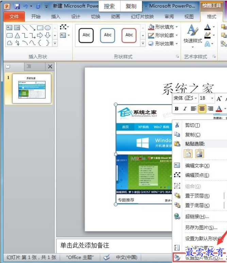Switch to the View (视图) tab

(189, 17)
